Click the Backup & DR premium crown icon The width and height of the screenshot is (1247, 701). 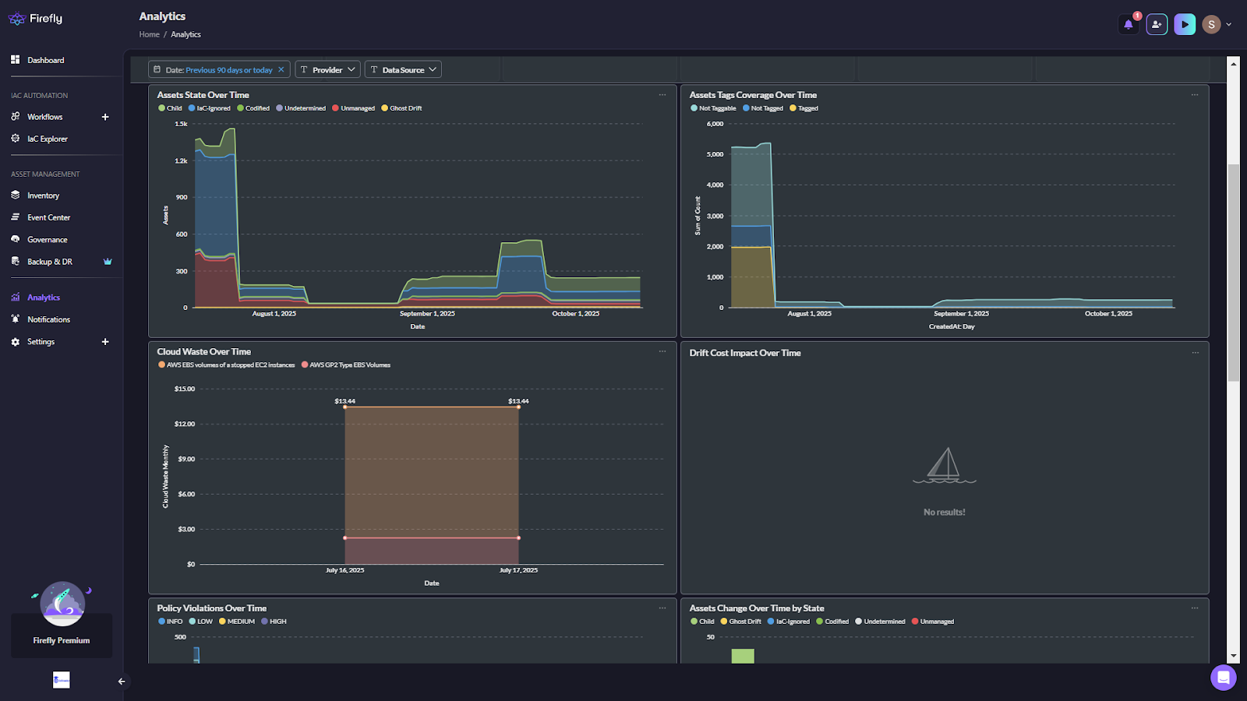(x=108, y=262)
